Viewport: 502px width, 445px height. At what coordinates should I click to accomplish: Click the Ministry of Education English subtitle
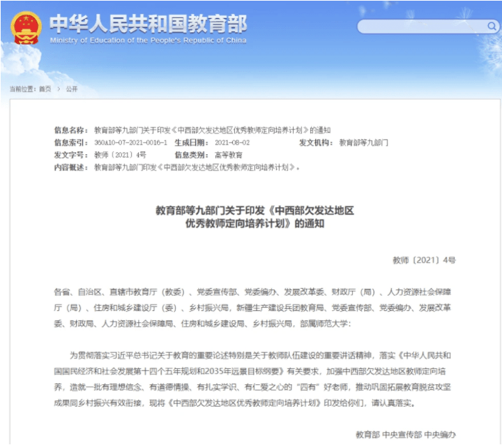click(149, 40)
